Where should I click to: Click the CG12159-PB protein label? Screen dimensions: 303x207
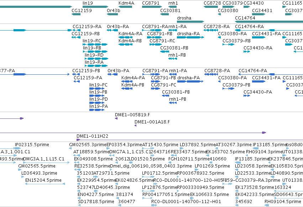click(86, 71)
